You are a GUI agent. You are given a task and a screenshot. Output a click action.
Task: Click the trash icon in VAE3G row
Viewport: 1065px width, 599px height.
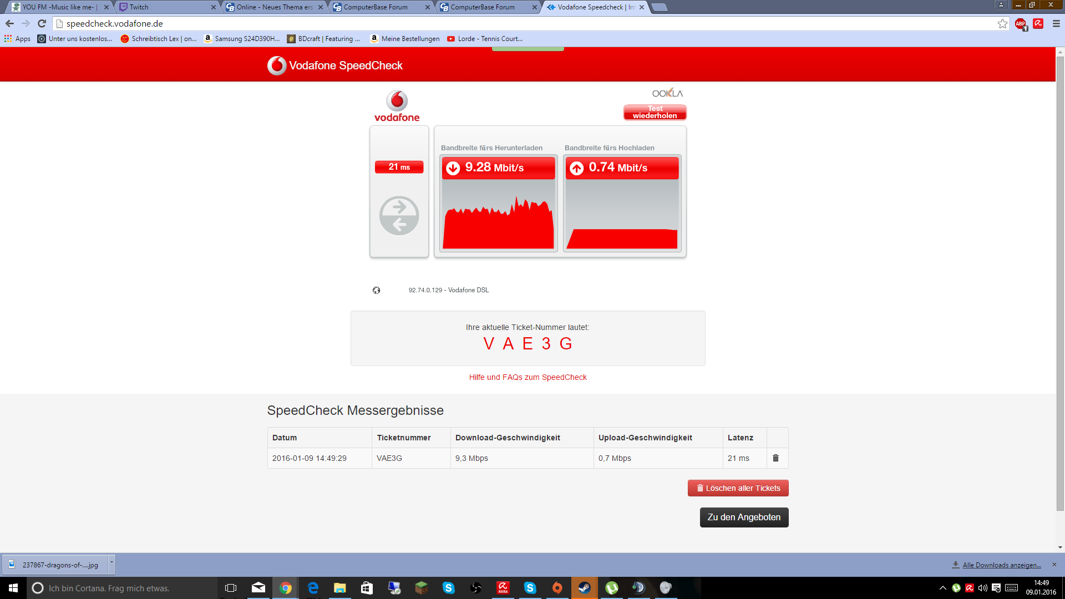tap(775, 458)
